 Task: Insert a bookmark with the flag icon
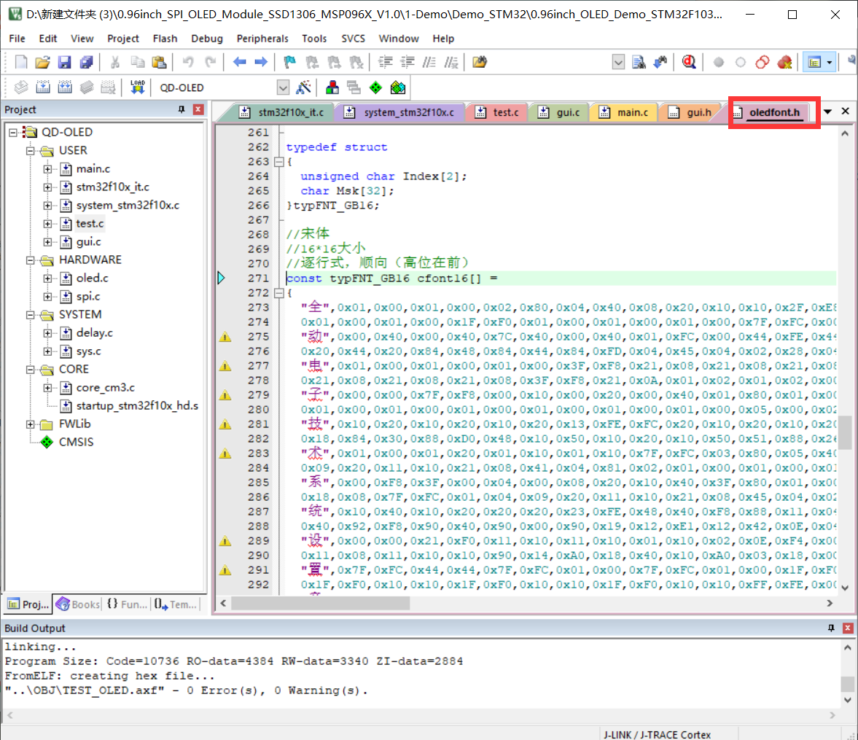[289, 62]
